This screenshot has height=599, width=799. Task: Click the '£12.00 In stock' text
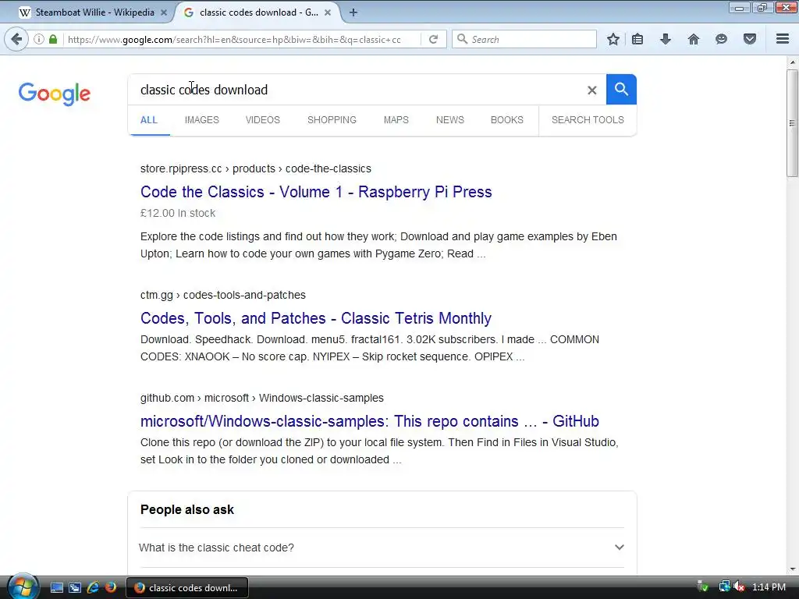click(178, 214)
